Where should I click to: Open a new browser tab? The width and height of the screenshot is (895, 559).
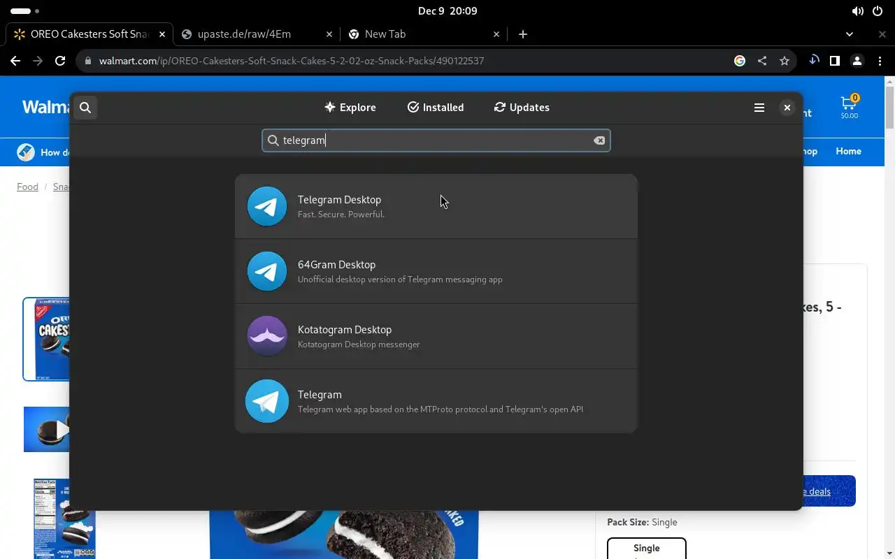[x=523, y=34]
